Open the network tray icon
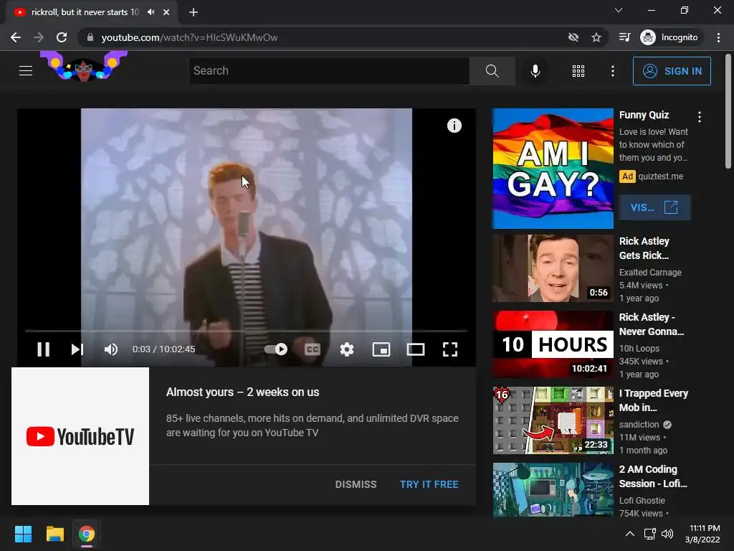The image size is (734, 551). point(649,534)
